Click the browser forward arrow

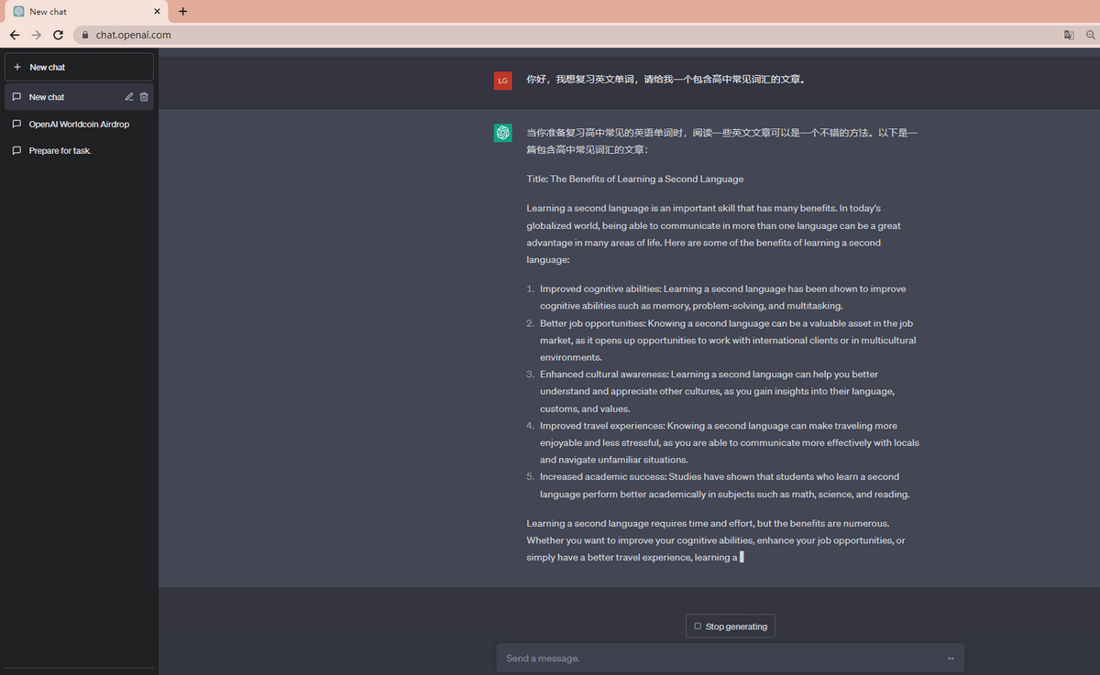point(37,35)
